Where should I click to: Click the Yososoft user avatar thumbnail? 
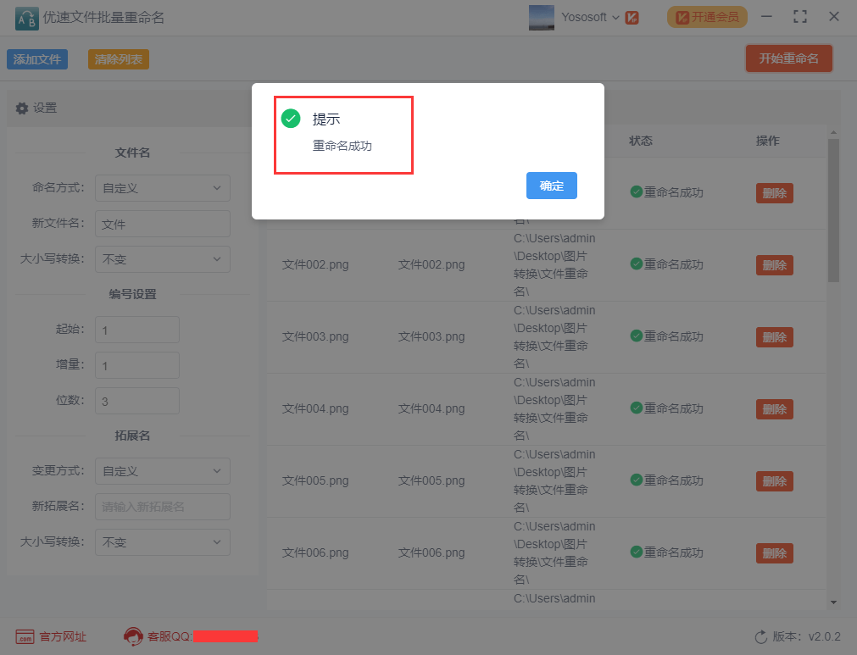click(x=542, y=17)
